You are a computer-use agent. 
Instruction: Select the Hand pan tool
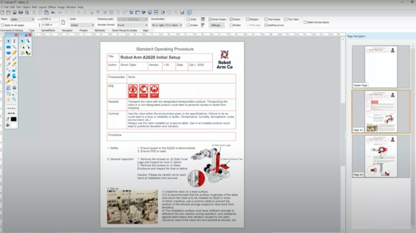click(x=9, y=99)
